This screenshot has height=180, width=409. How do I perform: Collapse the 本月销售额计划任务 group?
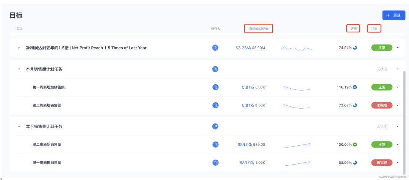[19, 69]
